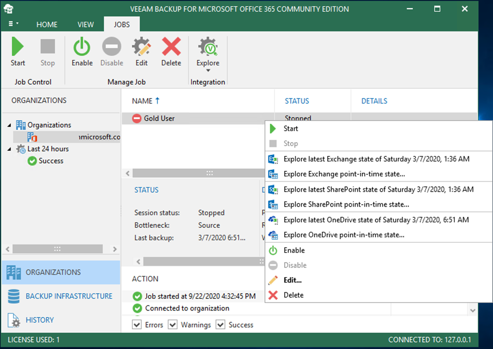Click left arrow of status panel scrollbar
This screenshot has width=493, height=349.
coord(138,261)
